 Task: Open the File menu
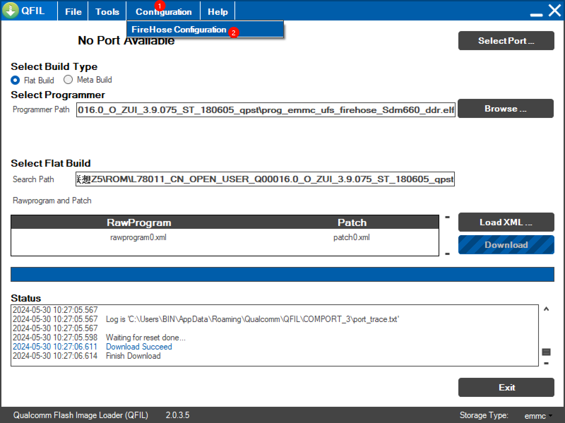pyautogui.click(x=73, y=12)
